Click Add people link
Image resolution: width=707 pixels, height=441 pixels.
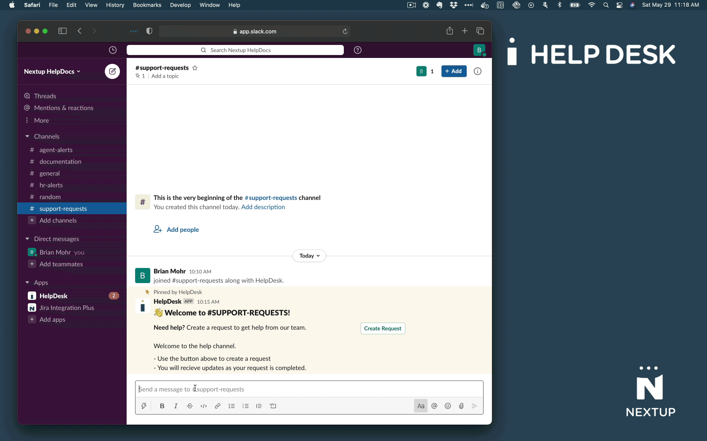coord(176,230)
